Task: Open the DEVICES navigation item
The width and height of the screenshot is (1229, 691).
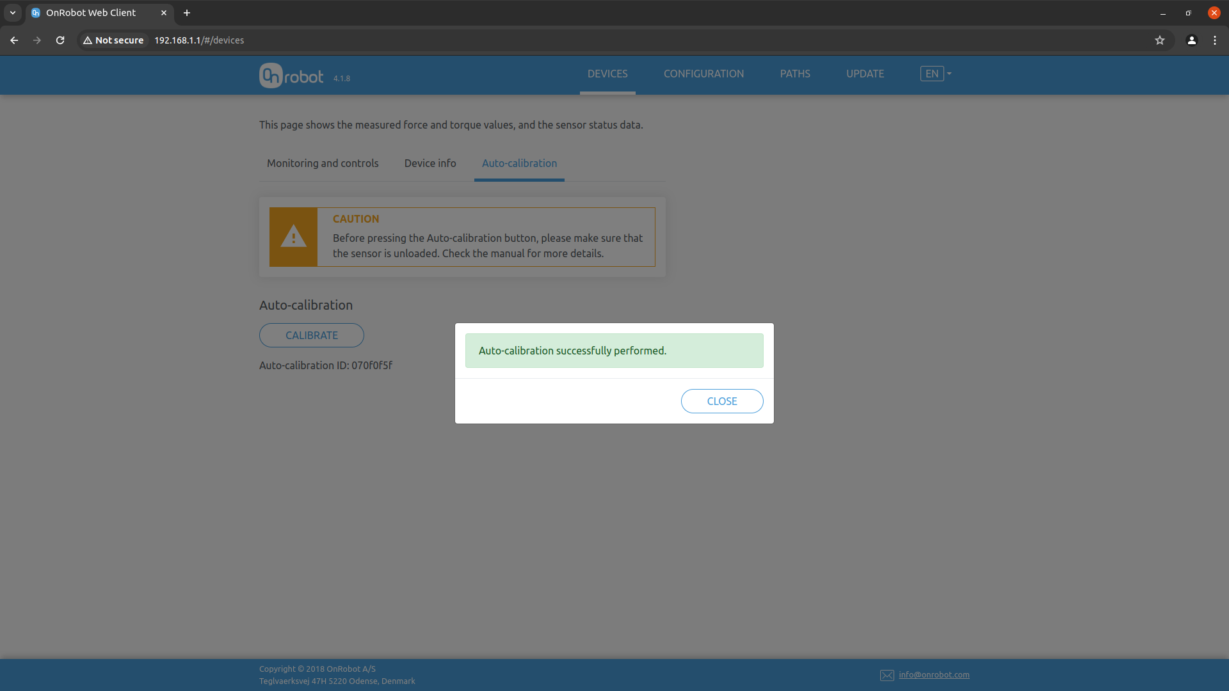Action: [x=607, y=74]
